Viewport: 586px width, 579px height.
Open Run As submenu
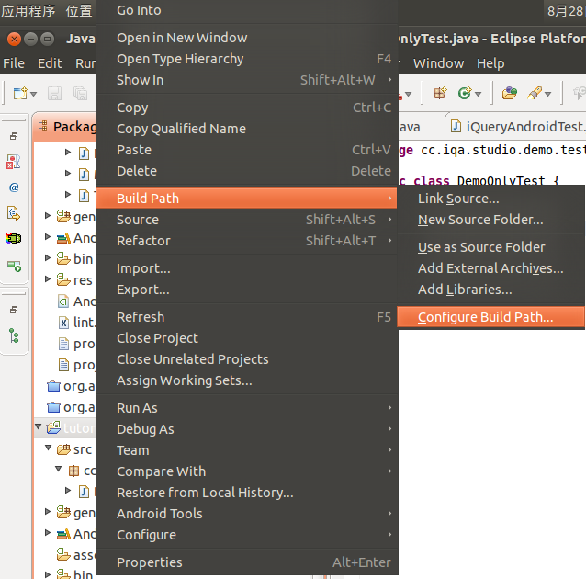point(247,408)
